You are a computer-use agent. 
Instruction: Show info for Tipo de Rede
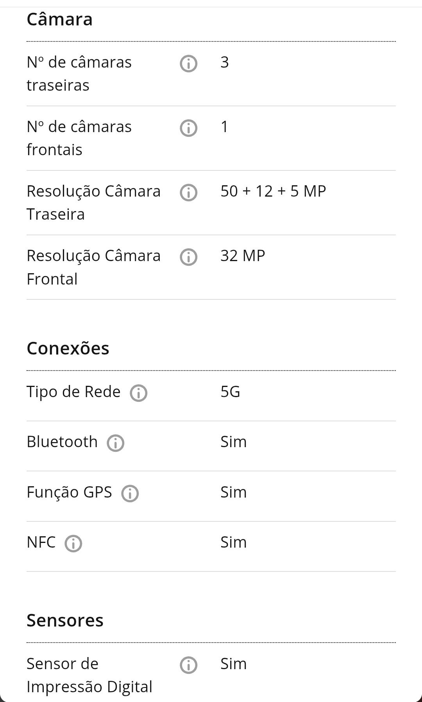(138, 393)
